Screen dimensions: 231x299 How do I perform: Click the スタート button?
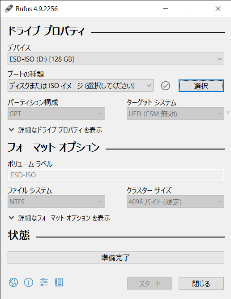[150, 283]
